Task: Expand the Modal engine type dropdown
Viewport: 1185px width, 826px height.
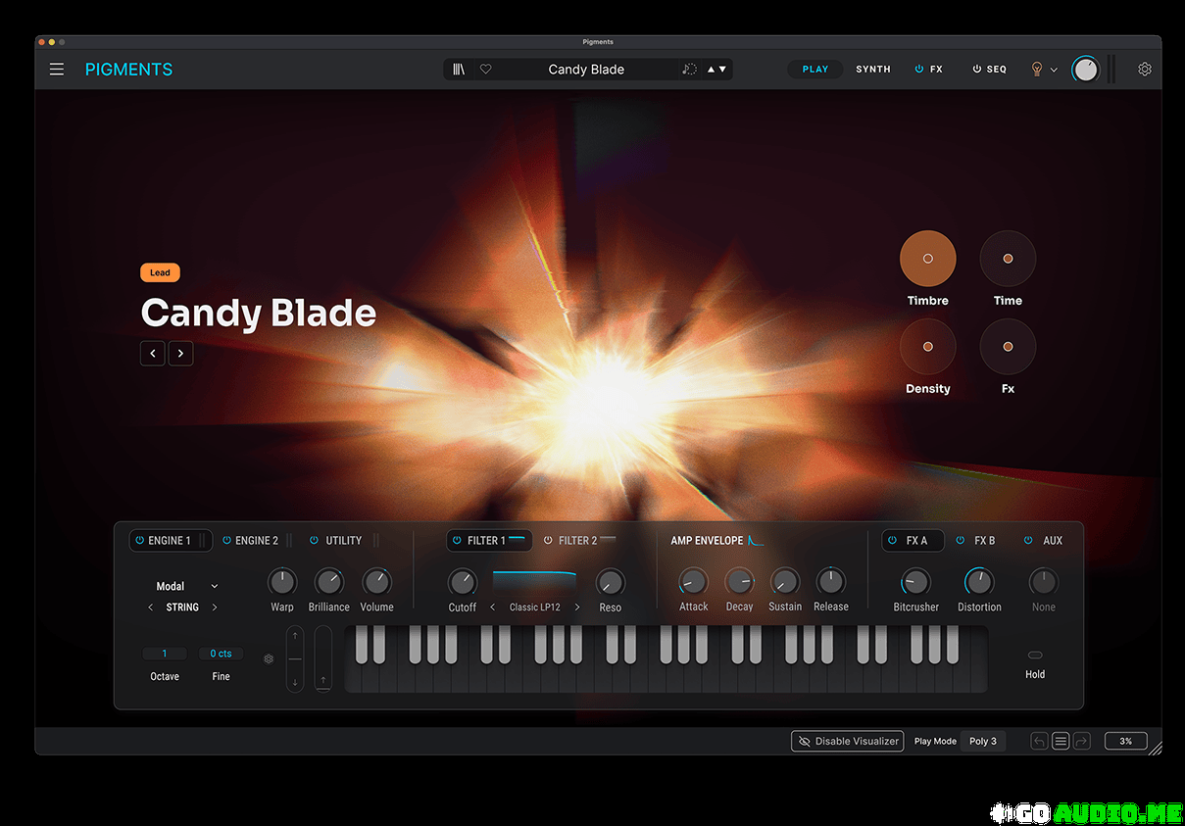Action: click(215, 587)
